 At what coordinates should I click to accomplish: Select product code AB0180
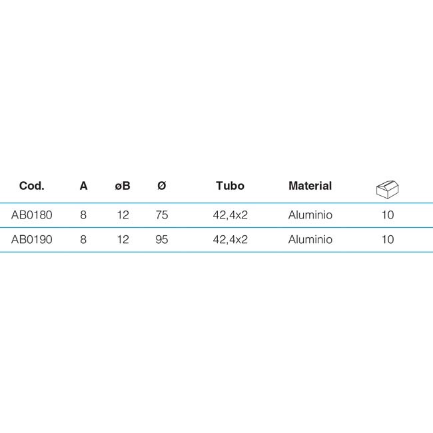pyautogui.click(x=32, y=215)
